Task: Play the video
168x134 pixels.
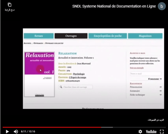Action: pos(7,131)
